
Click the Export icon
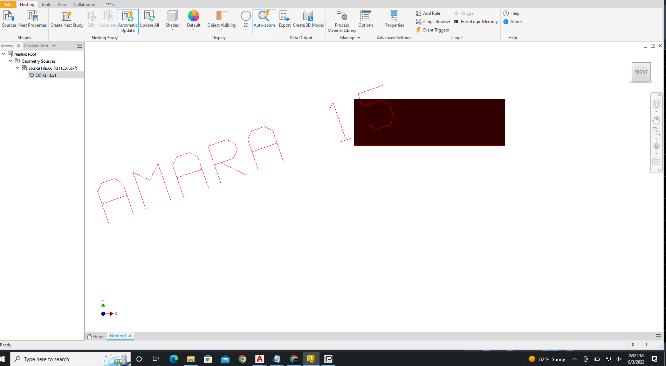[x=284, y=19]
